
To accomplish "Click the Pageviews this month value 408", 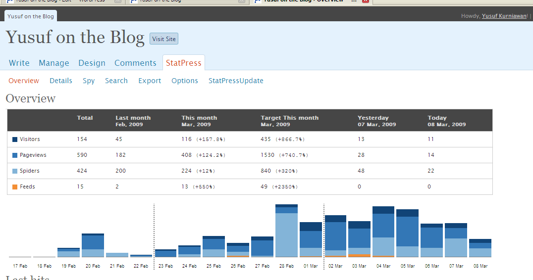I will [x=187, y=155].
